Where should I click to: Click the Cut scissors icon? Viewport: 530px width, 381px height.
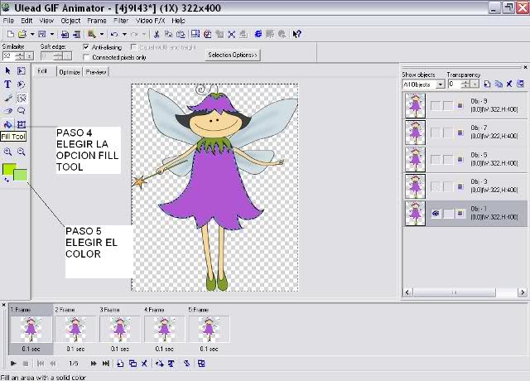tap(157, 34)
